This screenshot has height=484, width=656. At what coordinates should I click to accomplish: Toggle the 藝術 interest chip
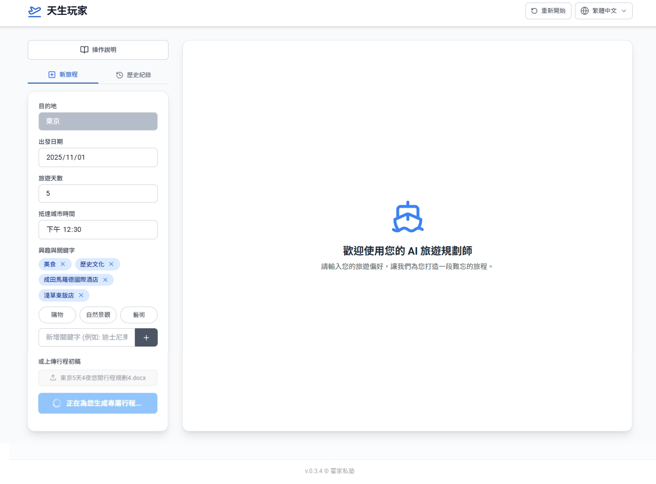click(139, 315)
